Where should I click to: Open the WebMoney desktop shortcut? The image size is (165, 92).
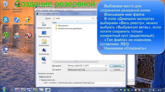[x=29, y=21]
